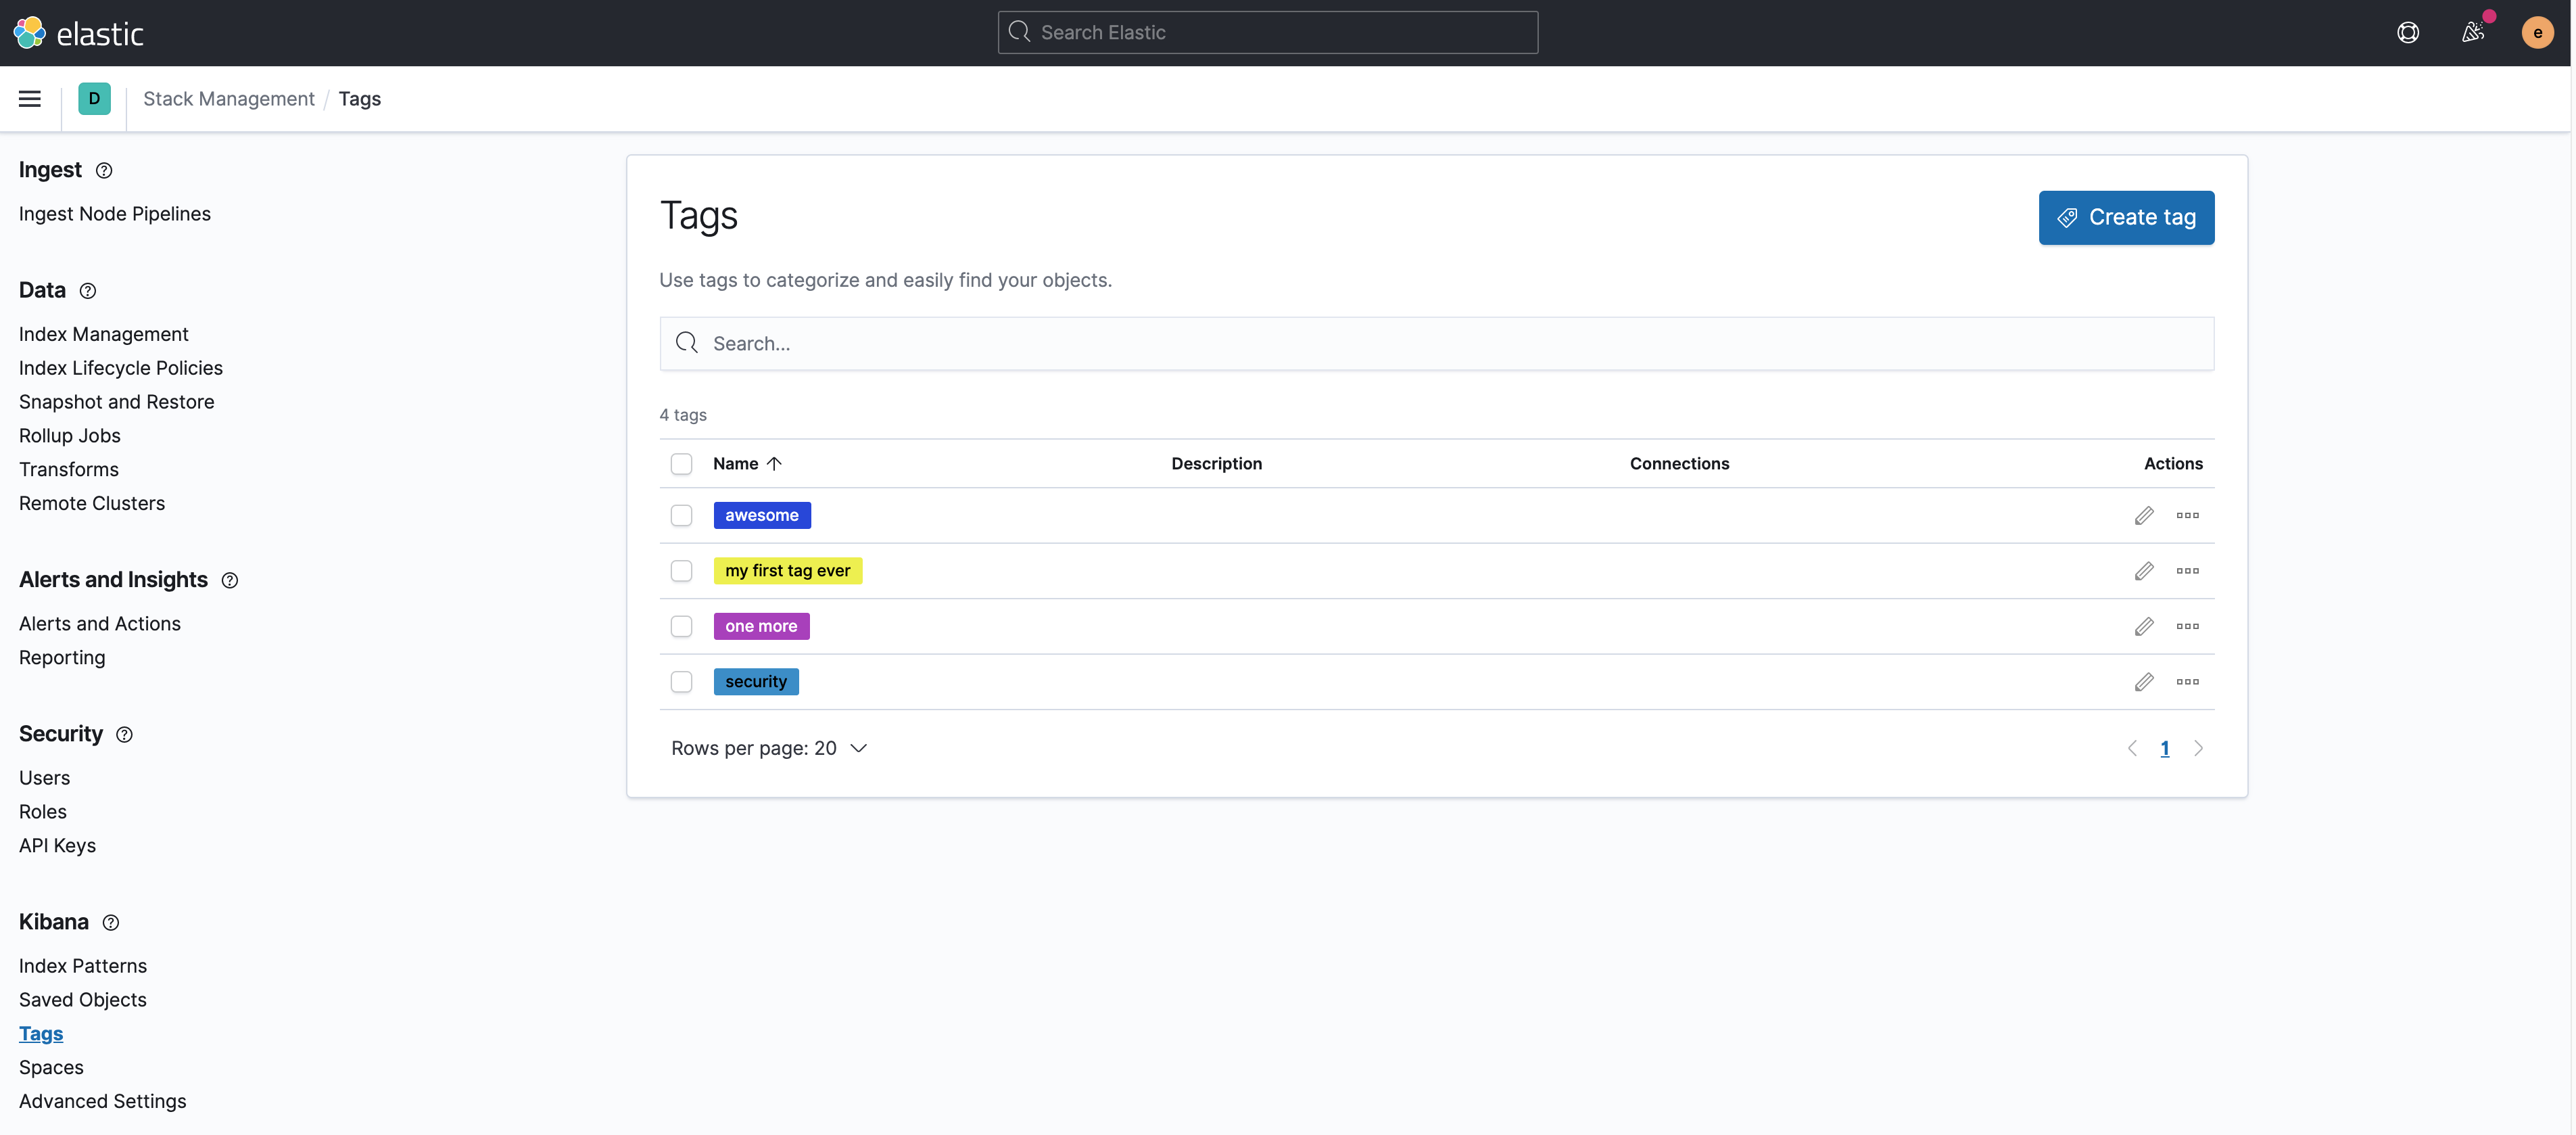Select the security tag checkbox
Image resolution: width=2576 pixels, height=1135 pixels.
pyautogui.click(x=681, y=682)
